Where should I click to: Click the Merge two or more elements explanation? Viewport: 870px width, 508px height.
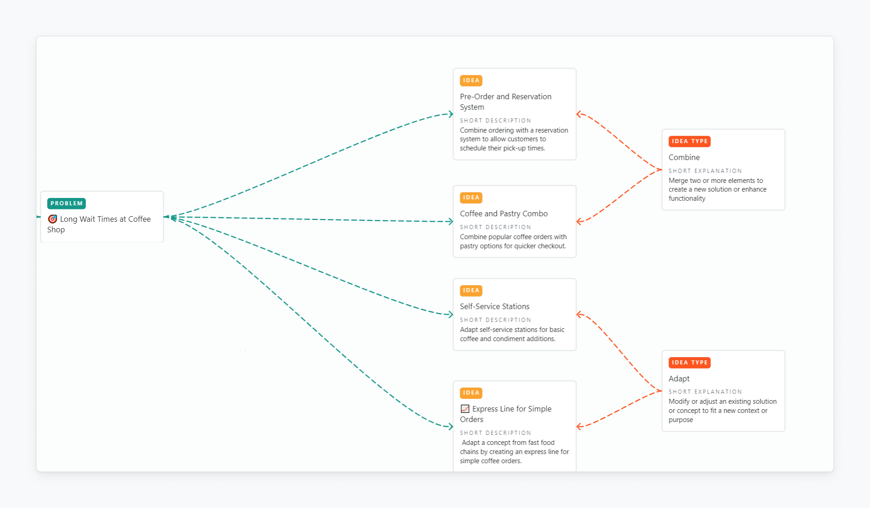[717, 189]
